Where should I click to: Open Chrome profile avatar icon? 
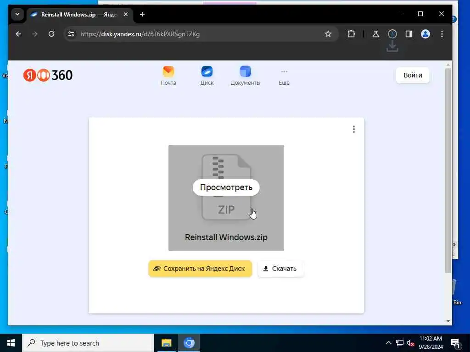(x=425, y=34)
